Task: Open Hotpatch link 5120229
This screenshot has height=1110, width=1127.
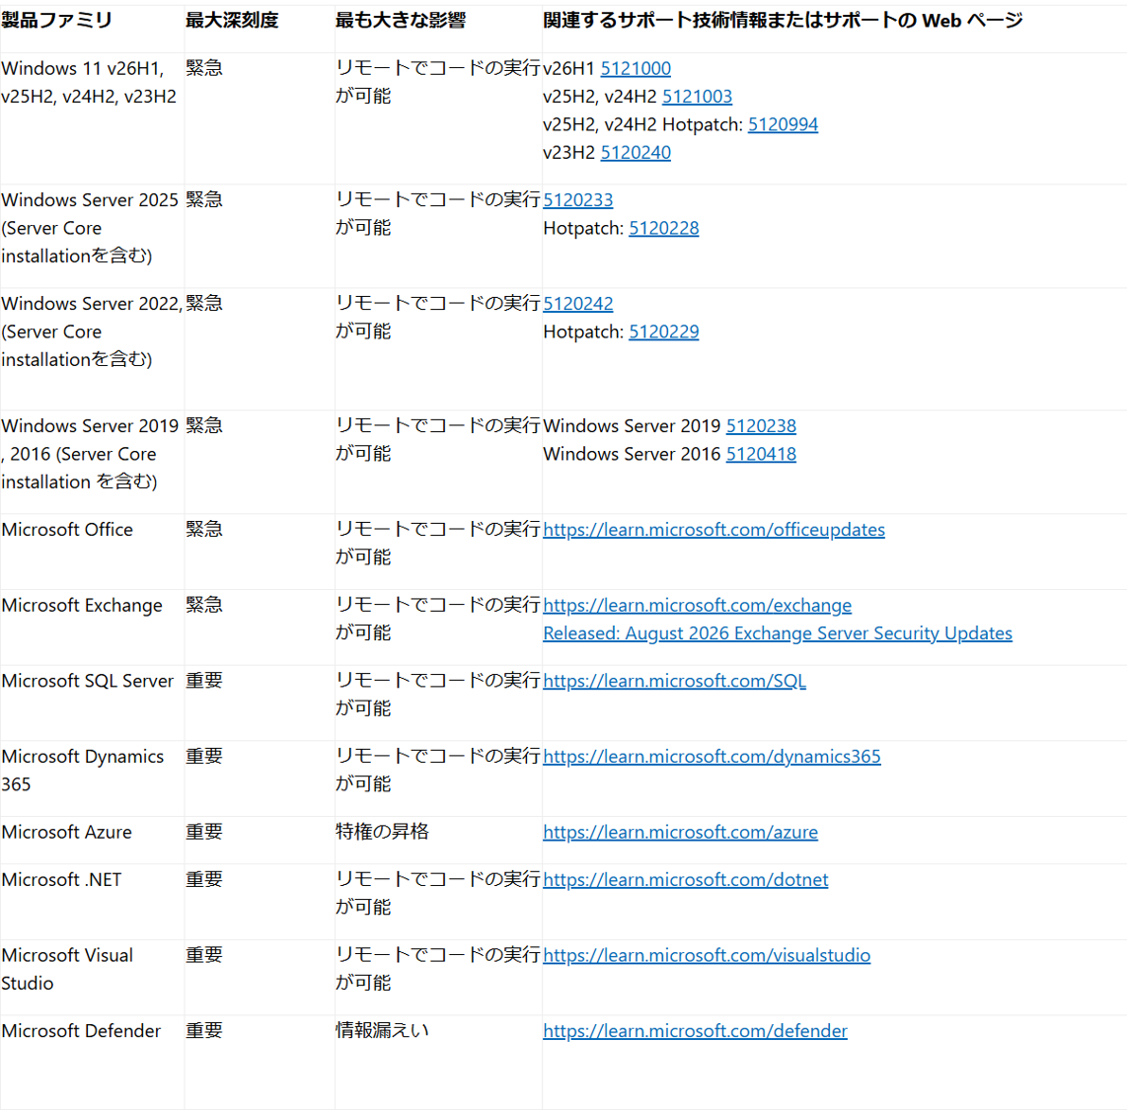Action: coord(663,332)
